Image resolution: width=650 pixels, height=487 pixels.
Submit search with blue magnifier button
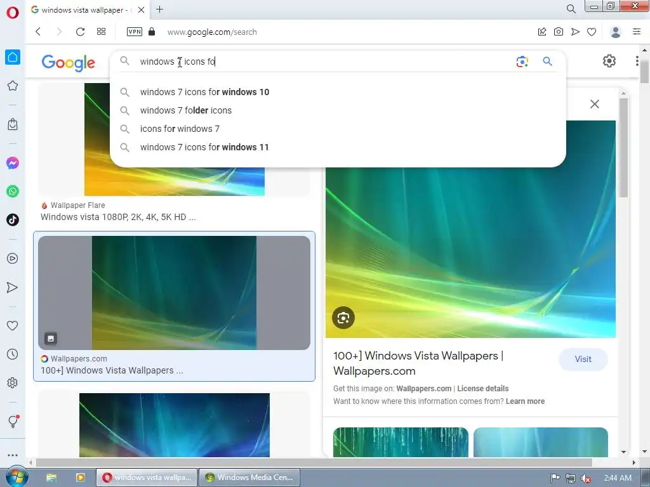(548, 62)
